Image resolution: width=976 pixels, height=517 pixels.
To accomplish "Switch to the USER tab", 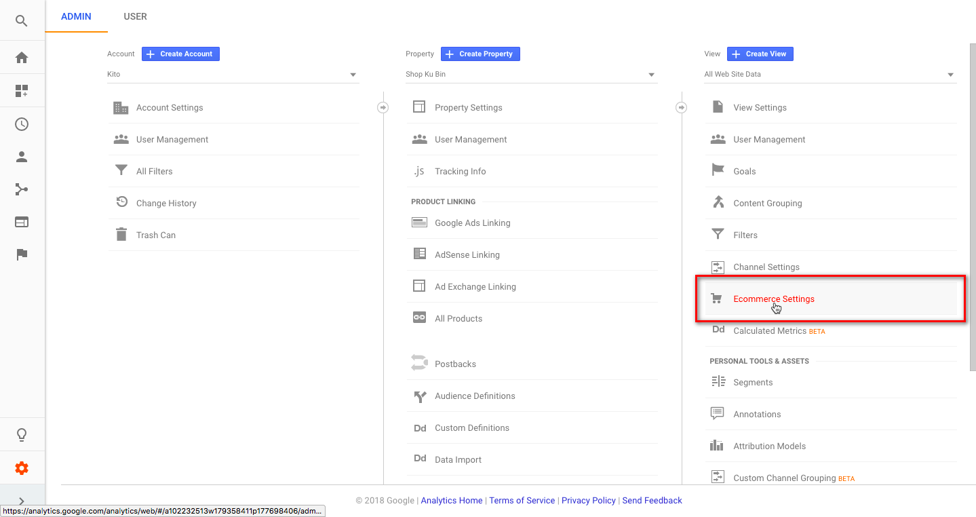I will point(135,16).
